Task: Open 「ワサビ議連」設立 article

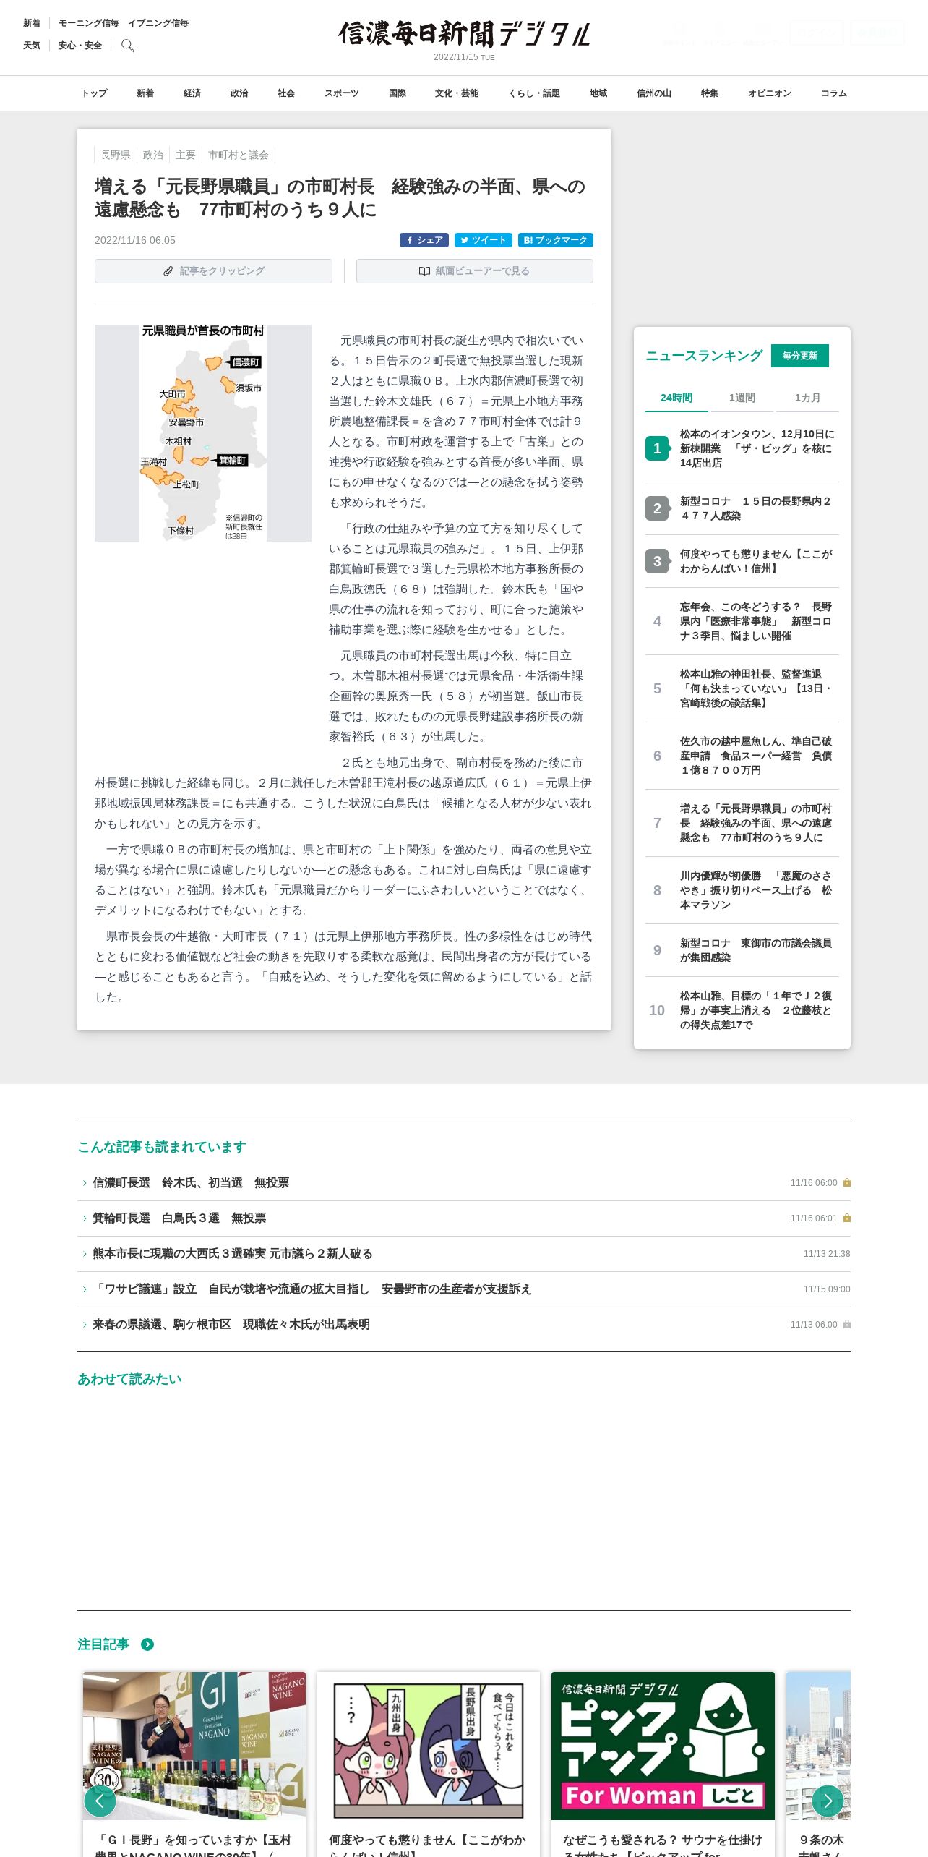Action: [x=312, y=1289]
